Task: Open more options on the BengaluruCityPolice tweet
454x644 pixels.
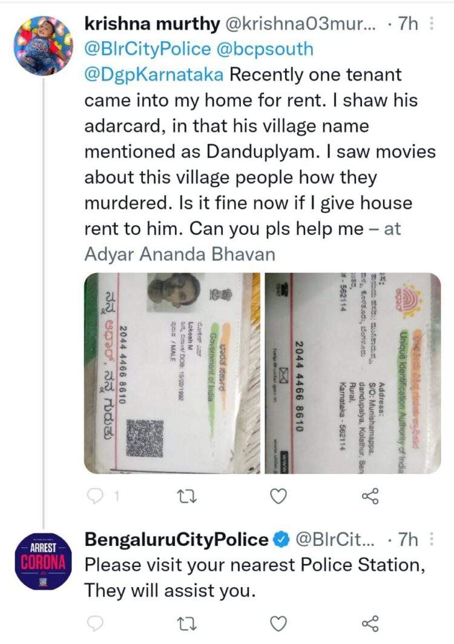Action: 431,539
